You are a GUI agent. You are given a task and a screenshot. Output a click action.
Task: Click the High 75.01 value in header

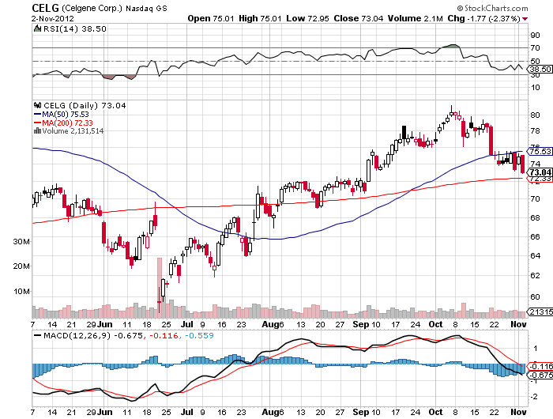point(260,18)
